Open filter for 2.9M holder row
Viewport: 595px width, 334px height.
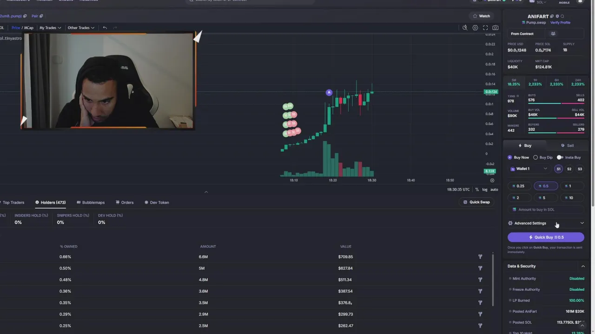480,314
